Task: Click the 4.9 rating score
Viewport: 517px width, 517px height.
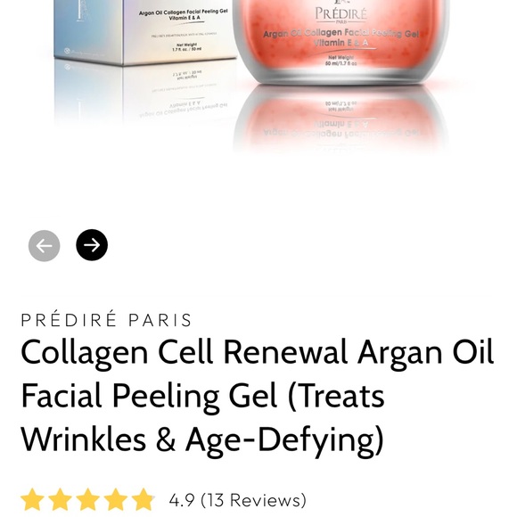Action: [x=182, y=500]
